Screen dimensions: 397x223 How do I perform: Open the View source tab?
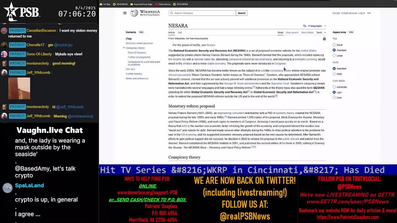tap(292, 33)
